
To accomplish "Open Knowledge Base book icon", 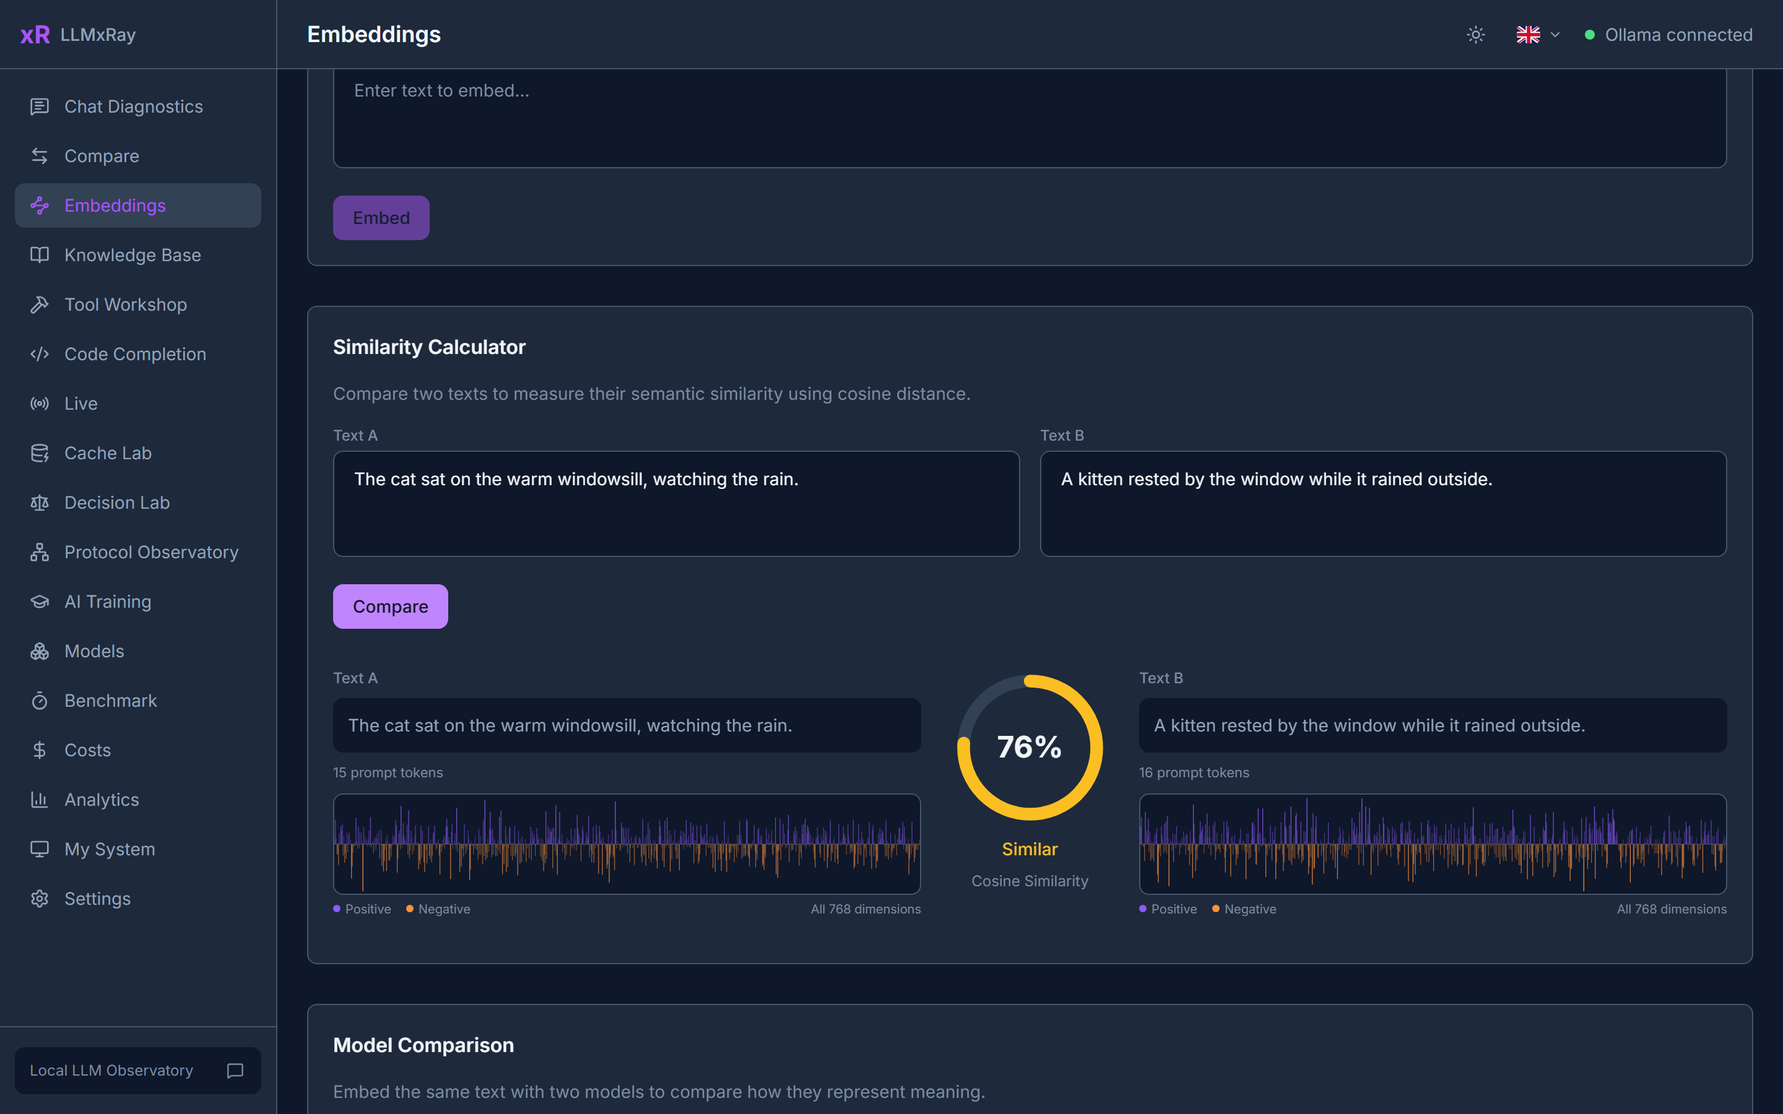I will pyautogui.click(x=39, y=255).
